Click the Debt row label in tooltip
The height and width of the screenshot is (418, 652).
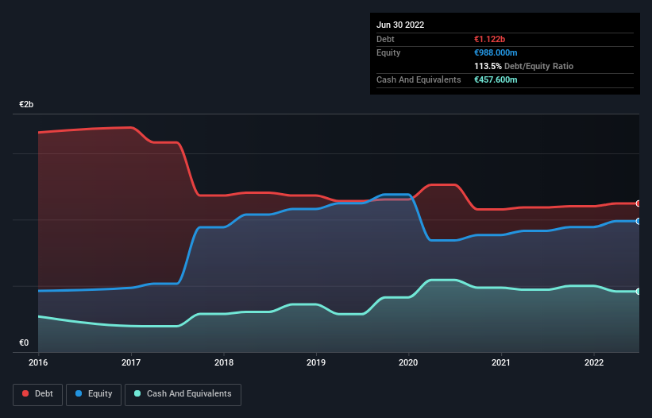385,39
